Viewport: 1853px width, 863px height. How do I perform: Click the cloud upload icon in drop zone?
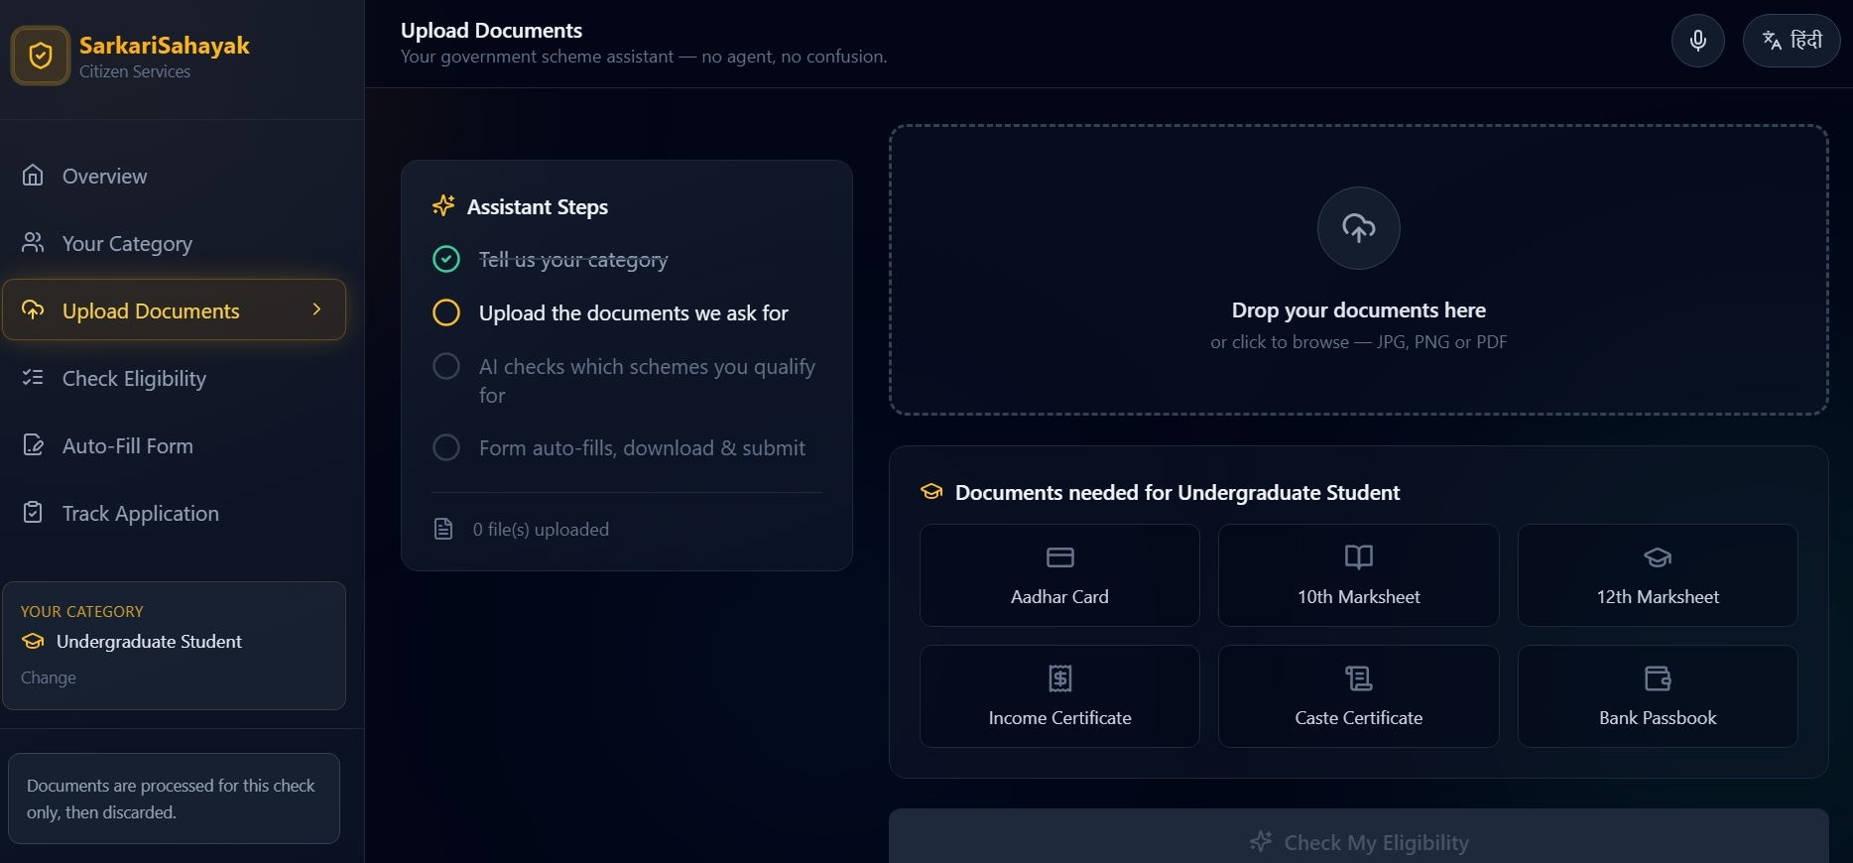1358,228
